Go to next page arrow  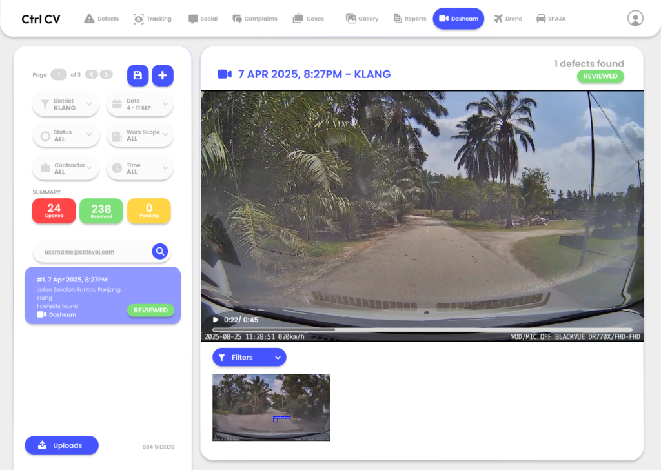coord(106,75)
